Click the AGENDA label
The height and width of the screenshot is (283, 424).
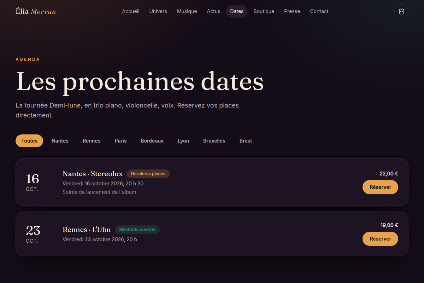click(x=28, y=59)
